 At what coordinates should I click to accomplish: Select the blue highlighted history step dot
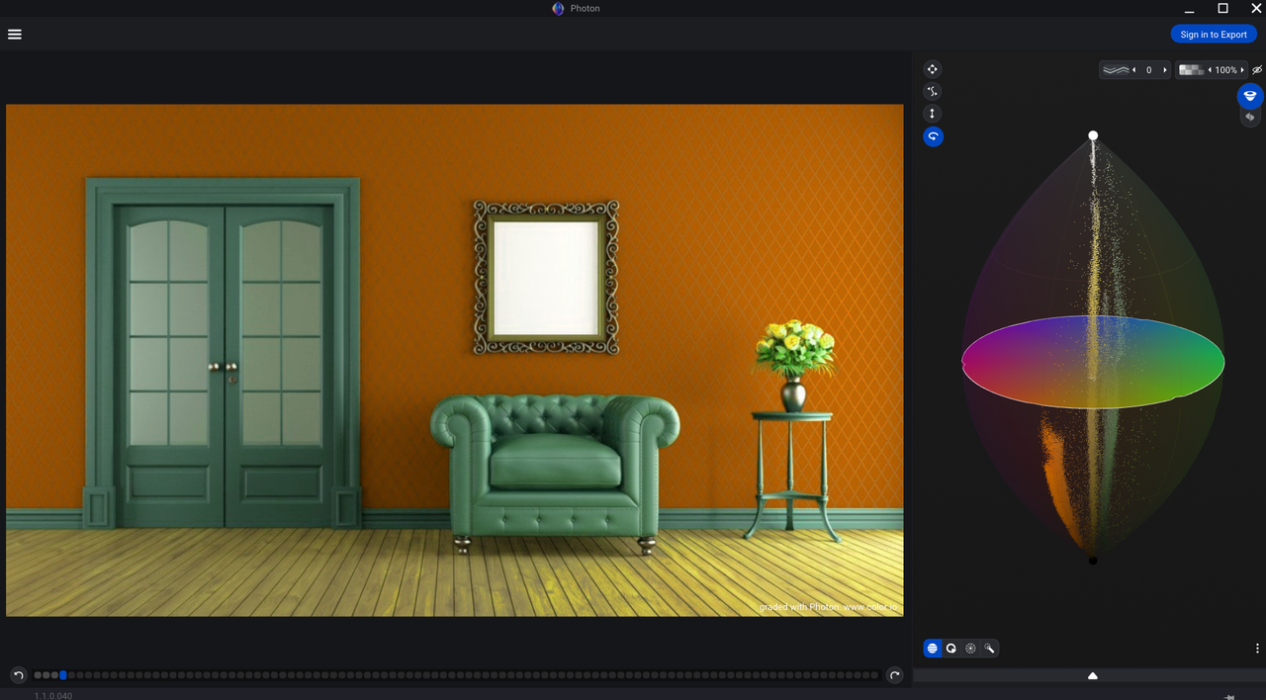[x=63, y=675]
